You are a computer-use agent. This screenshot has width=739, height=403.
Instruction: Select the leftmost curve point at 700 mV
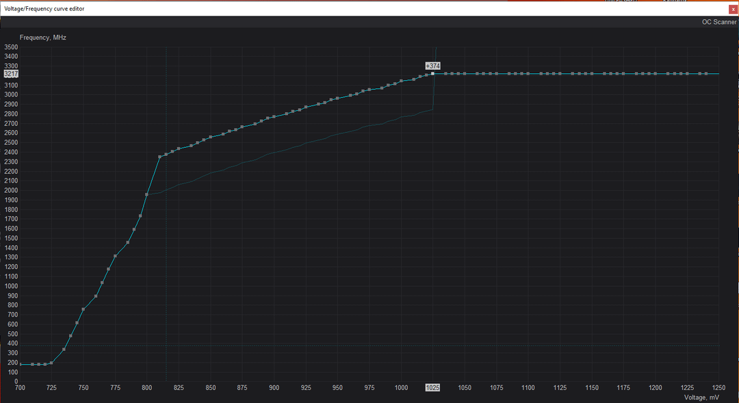(21, 365)
